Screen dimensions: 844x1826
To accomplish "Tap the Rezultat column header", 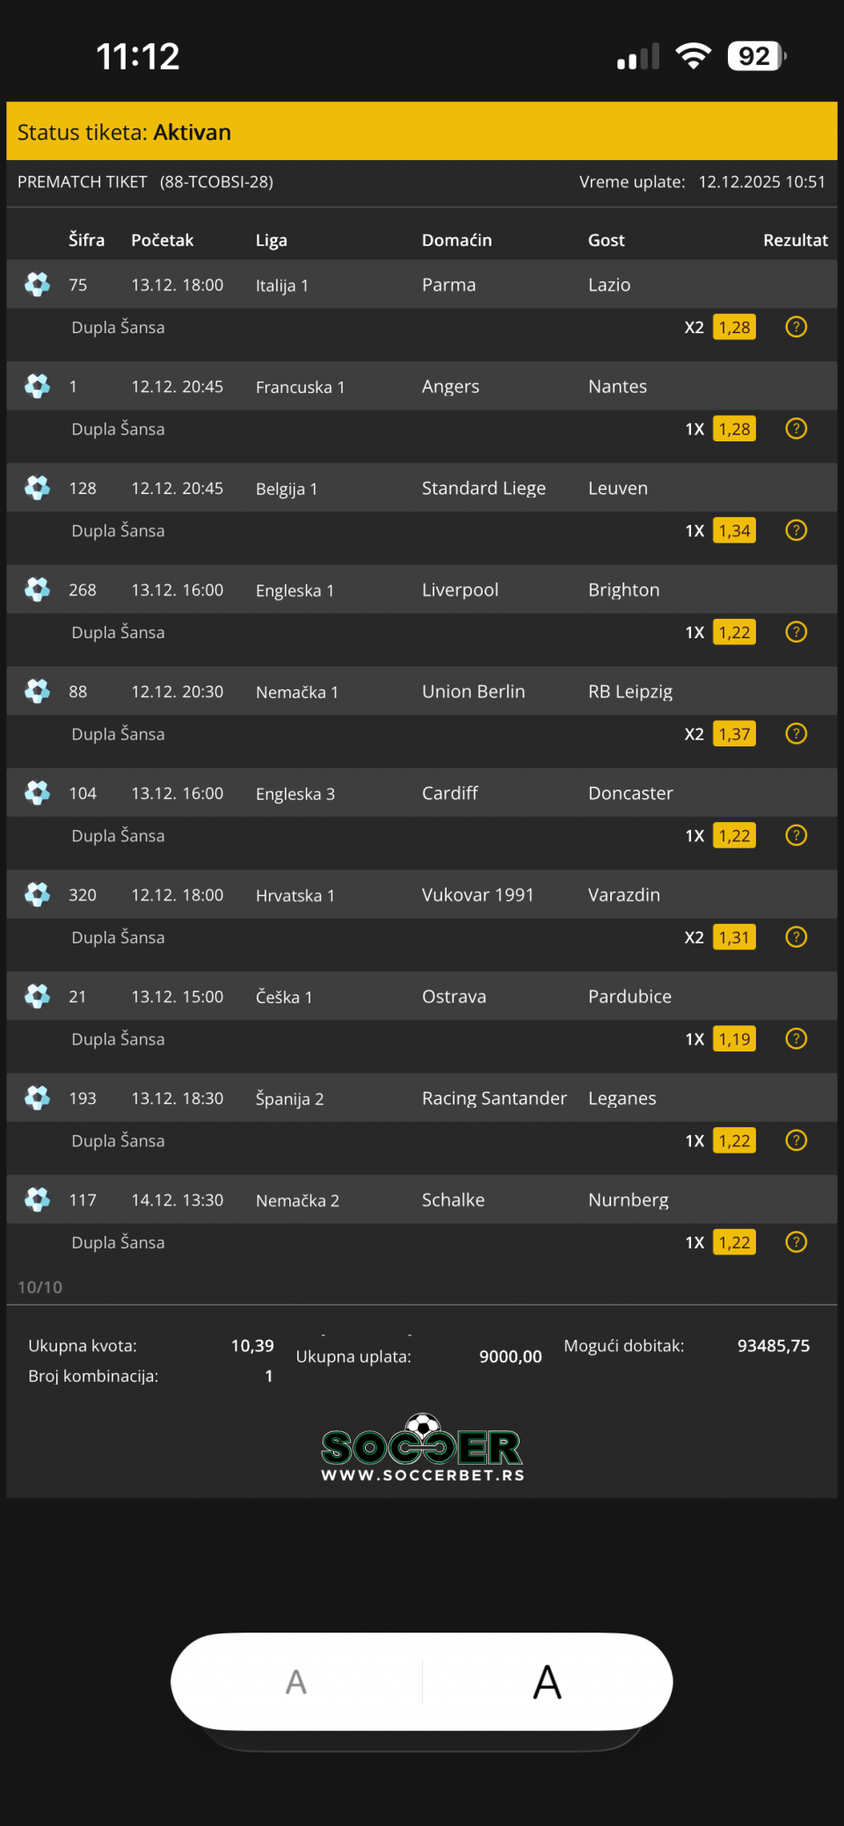I will coord(795,240).
